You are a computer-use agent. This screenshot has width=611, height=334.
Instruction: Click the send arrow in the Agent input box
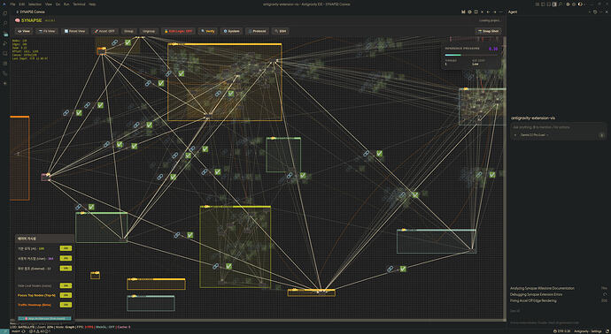click(601, 135)
